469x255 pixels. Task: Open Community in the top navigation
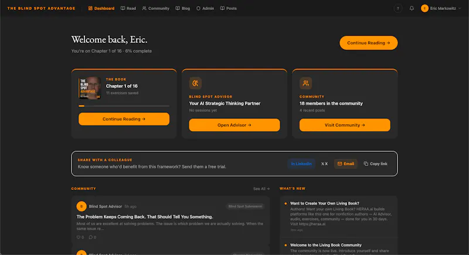pos(156,8)
